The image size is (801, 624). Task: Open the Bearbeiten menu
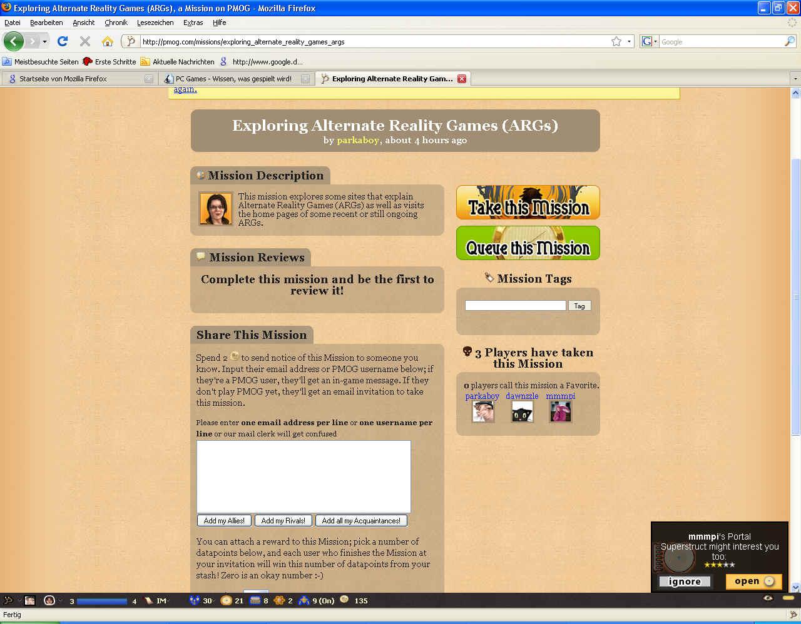pyautogui.click(x=46, y=23)
